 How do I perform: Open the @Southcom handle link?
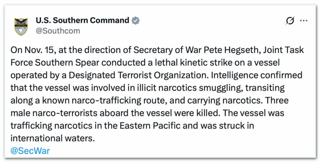point(58,31)
